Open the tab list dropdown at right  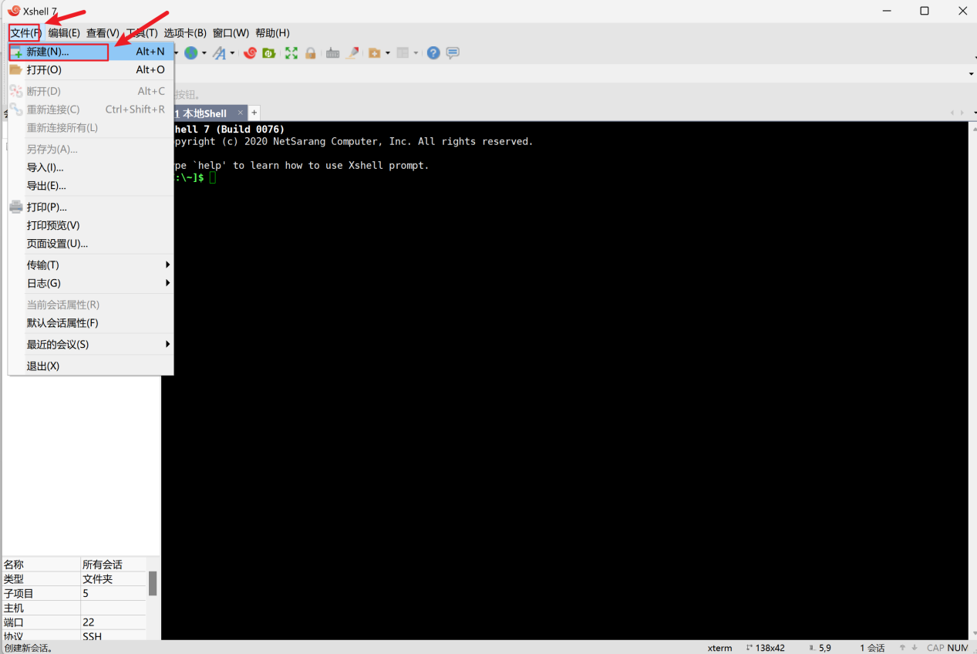pyautogui.click(x=973, y=113)
